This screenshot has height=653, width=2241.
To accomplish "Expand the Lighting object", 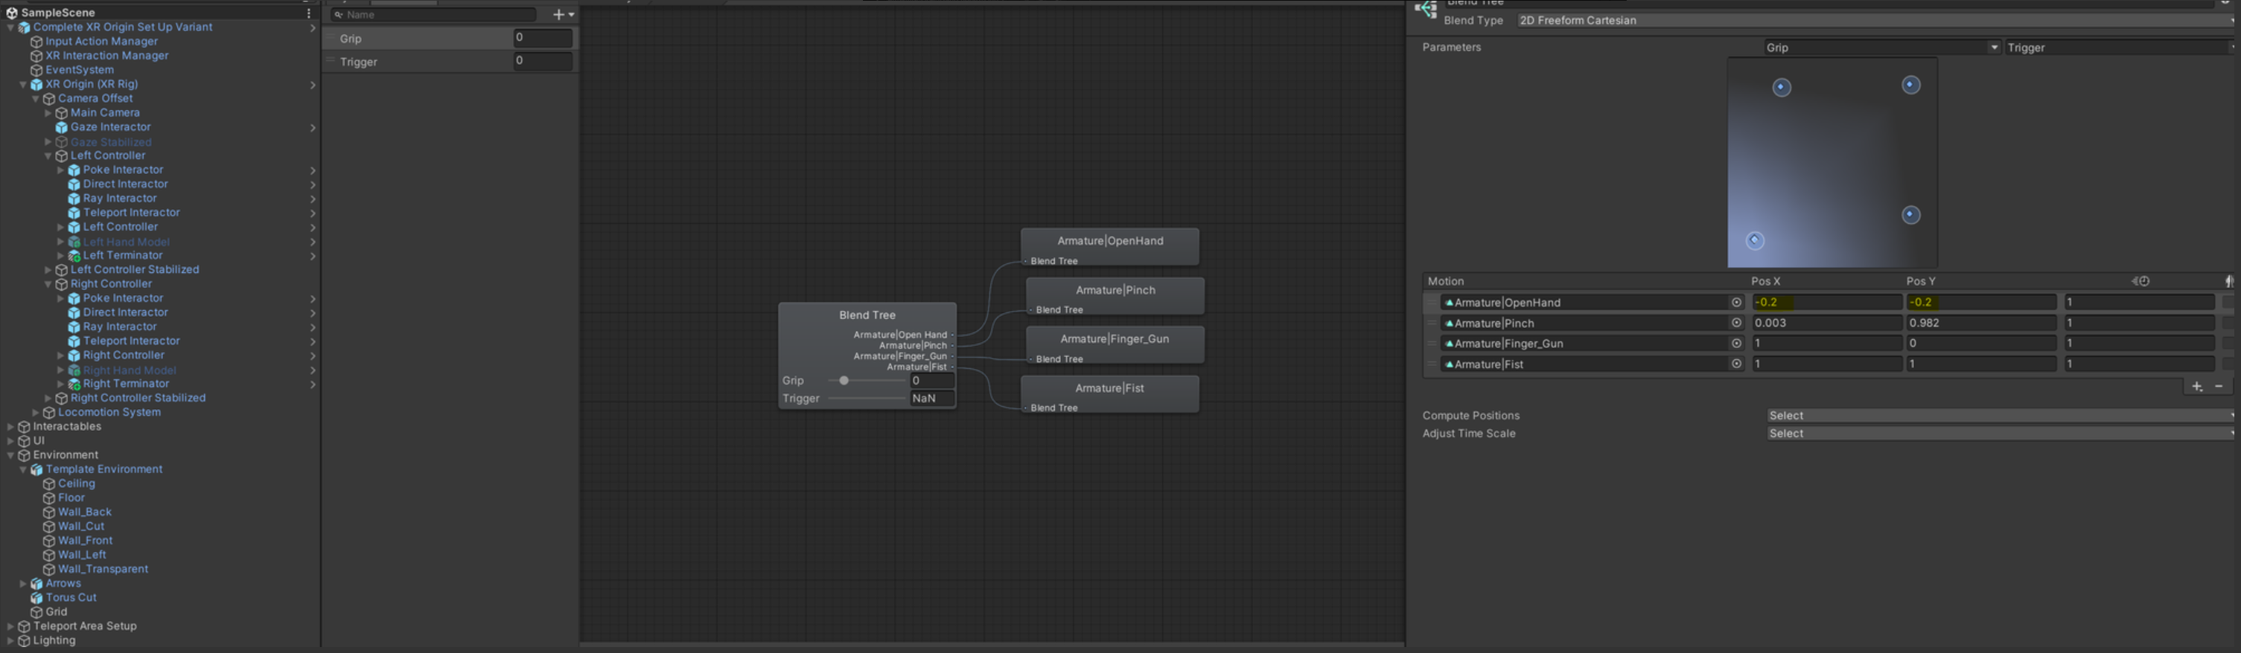I will pos(10,641).
